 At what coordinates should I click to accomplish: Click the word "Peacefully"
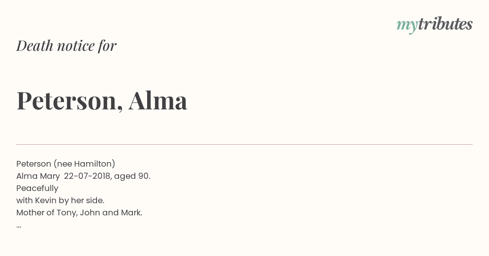pyautogui.click(x=37, y=189)
